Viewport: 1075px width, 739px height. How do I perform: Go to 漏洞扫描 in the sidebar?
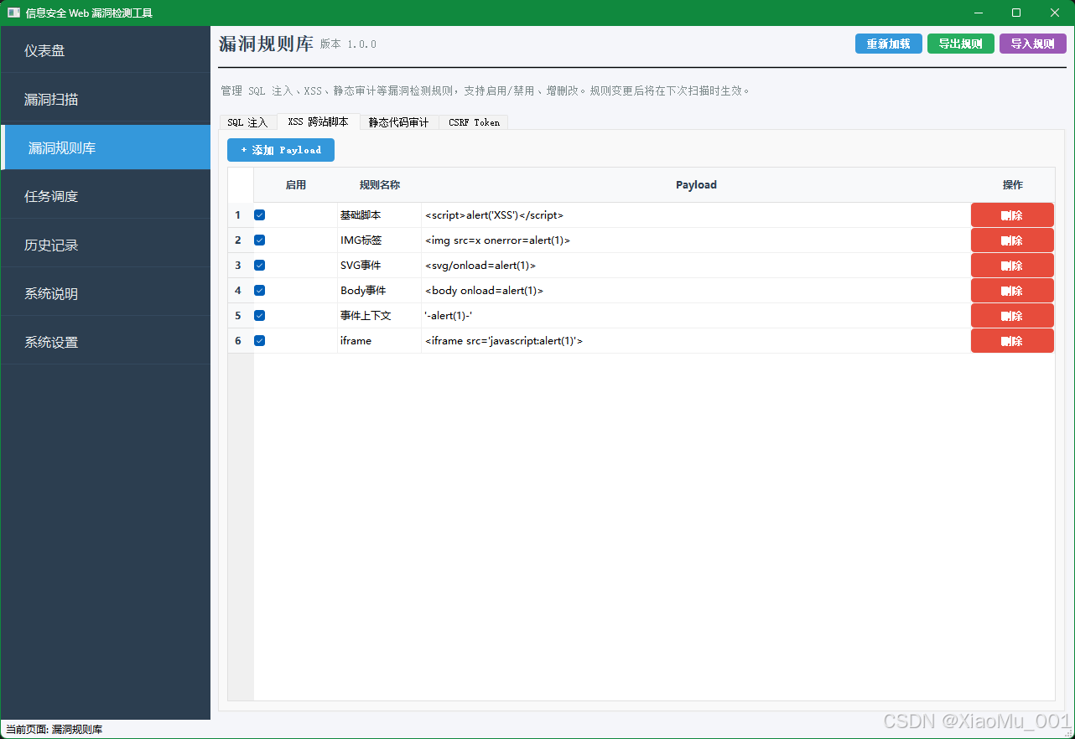[x=106, y=100]
